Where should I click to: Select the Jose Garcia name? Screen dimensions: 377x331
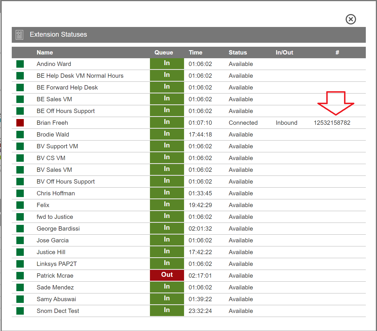pyautogui.click(x=52, y=240)
